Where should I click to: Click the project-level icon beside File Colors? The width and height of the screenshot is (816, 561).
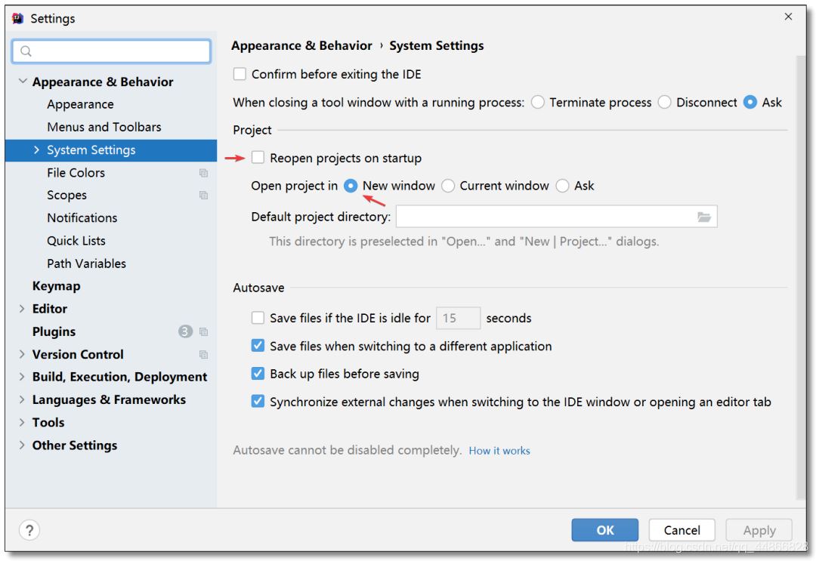(x=203, y=173)
